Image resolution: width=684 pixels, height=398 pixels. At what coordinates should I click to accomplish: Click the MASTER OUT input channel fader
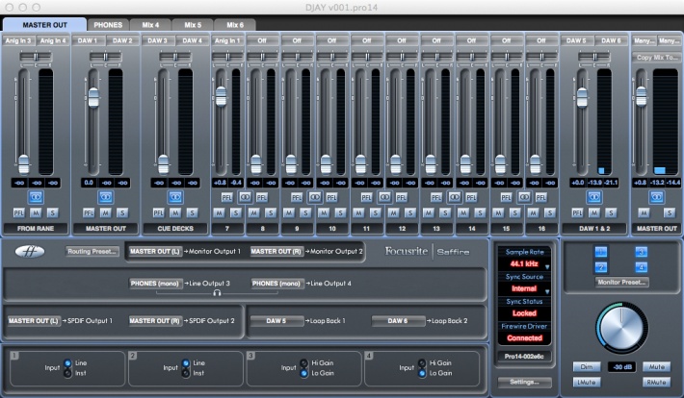point(94,97)
